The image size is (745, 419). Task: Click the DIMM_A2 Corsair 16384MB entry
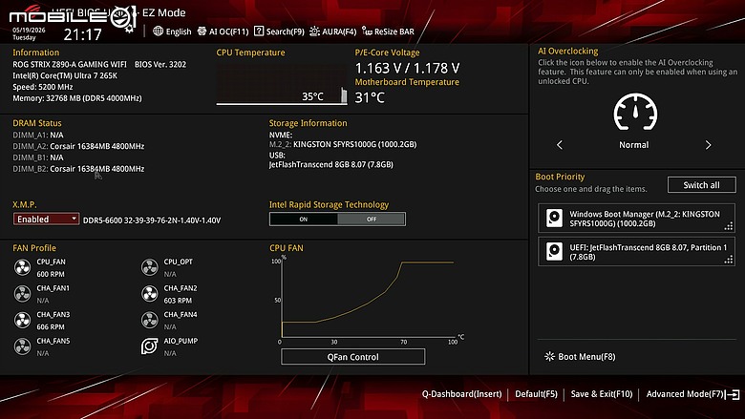click(78, 146)
